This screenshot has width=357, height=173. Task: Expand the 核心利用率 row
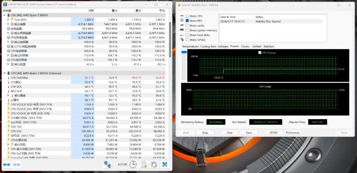(8, 55)
